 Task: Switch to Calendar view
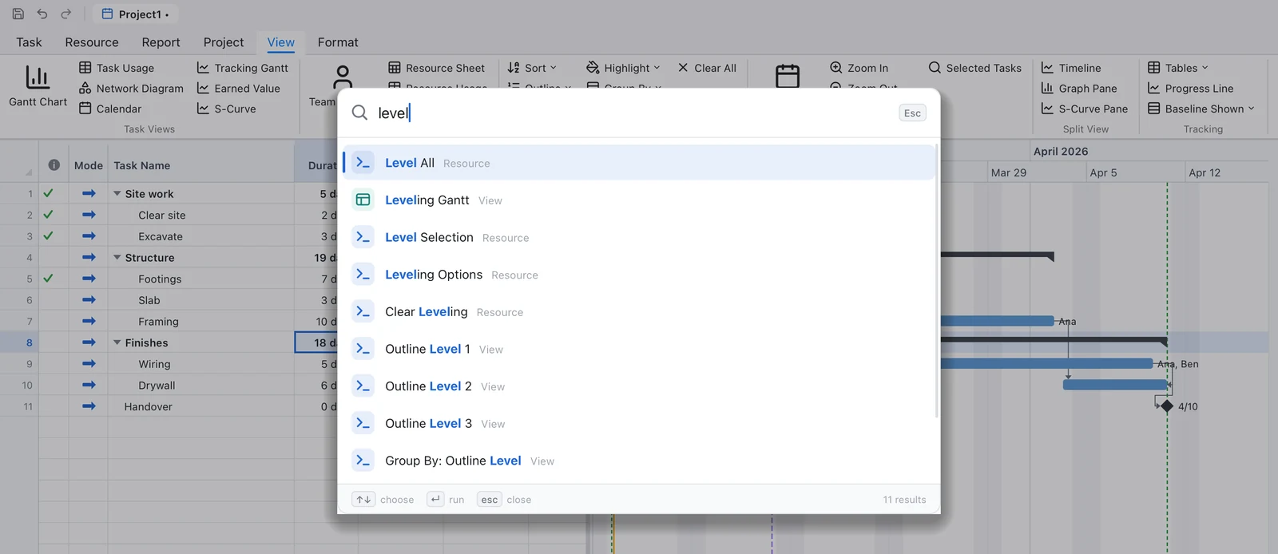click(x=110, y=109)
